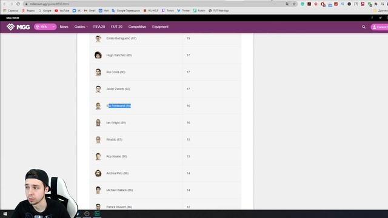388x218 pixels.
Task: Open the News section
Action: coord(64,27)
